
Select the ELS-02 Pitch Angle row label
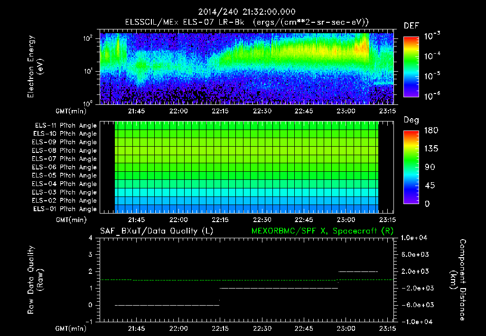(x=65, y=201)
